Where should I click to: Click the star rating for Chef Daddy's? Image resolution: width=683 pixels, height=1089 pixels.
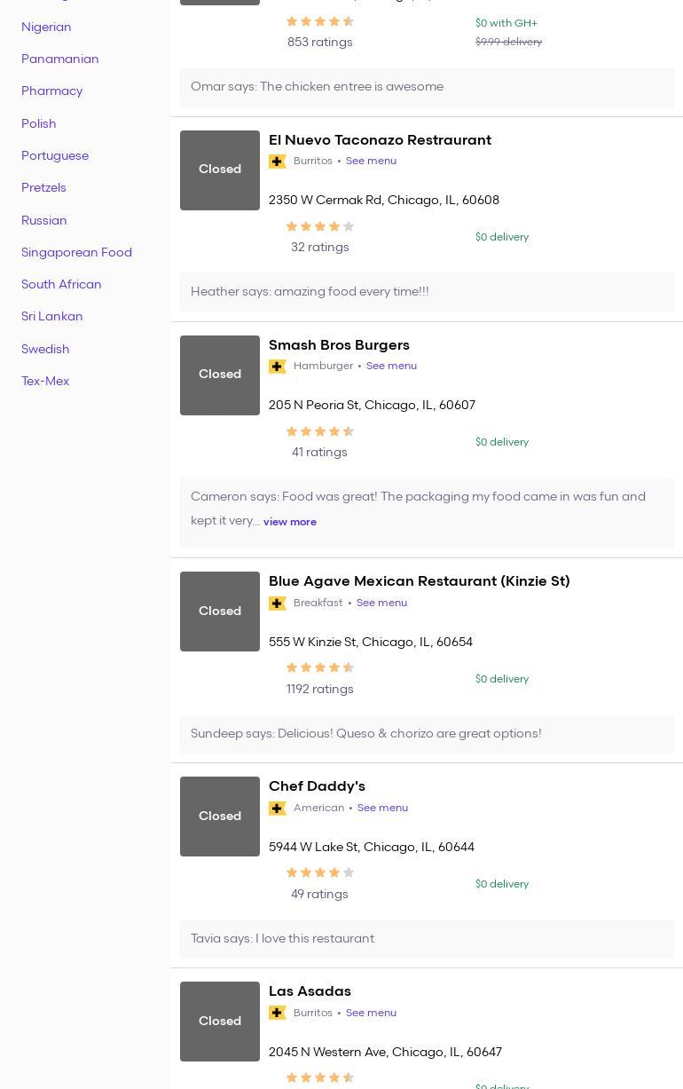pyautogui.click(x=319, y=873)
